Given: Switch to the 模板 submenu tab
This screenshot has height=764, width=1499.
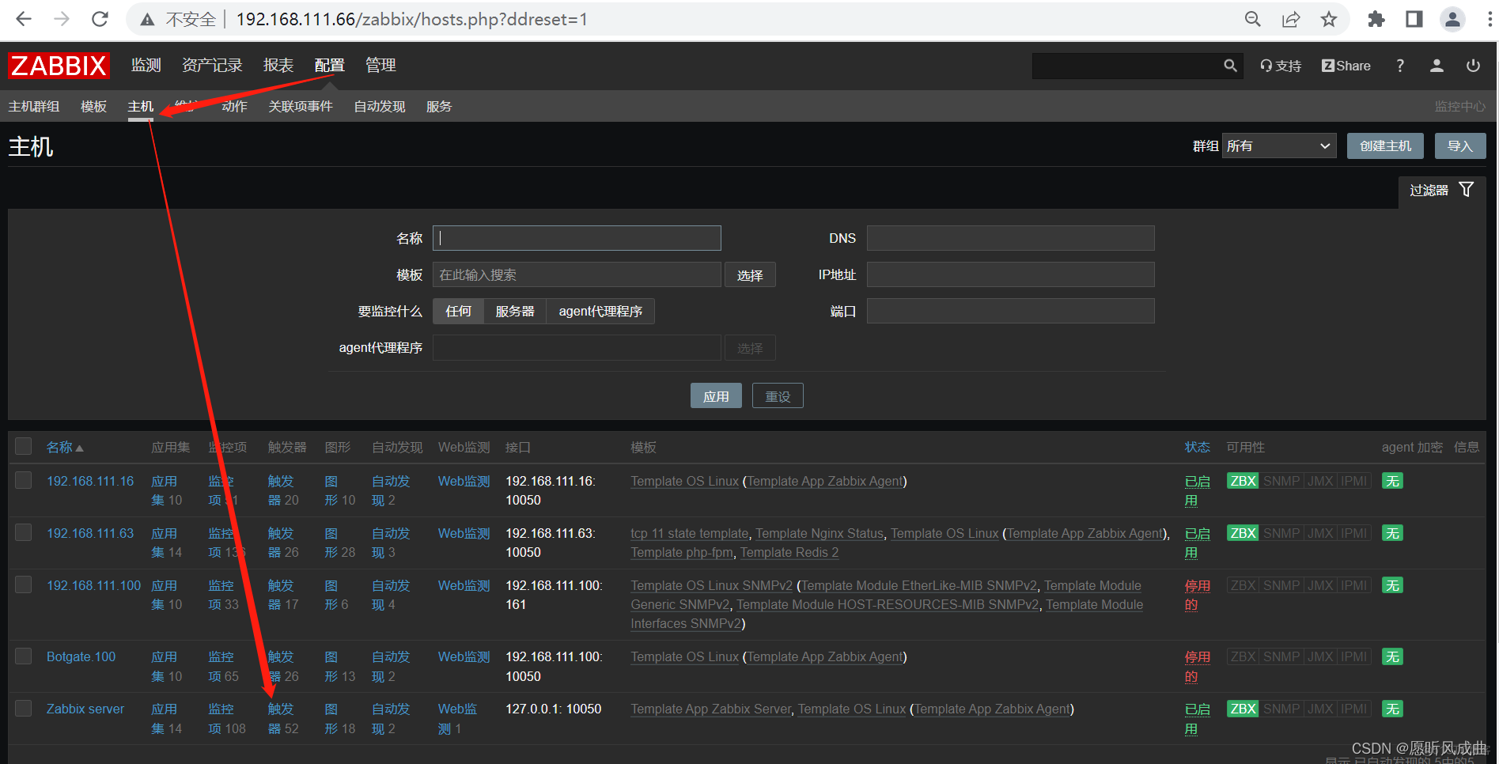Looking at the screenshot, I should (93, 106).
